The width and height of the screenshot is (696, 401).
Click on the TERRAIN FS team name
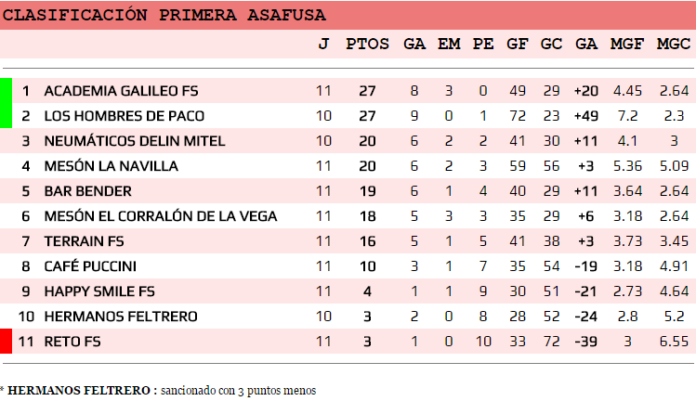tap(84, 241)
